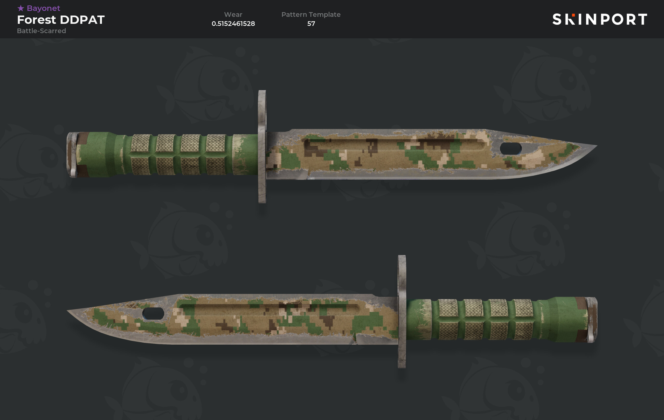Click the Skinport logo
This screenshot has height=420, width=664.
click(x=600, y=19)
